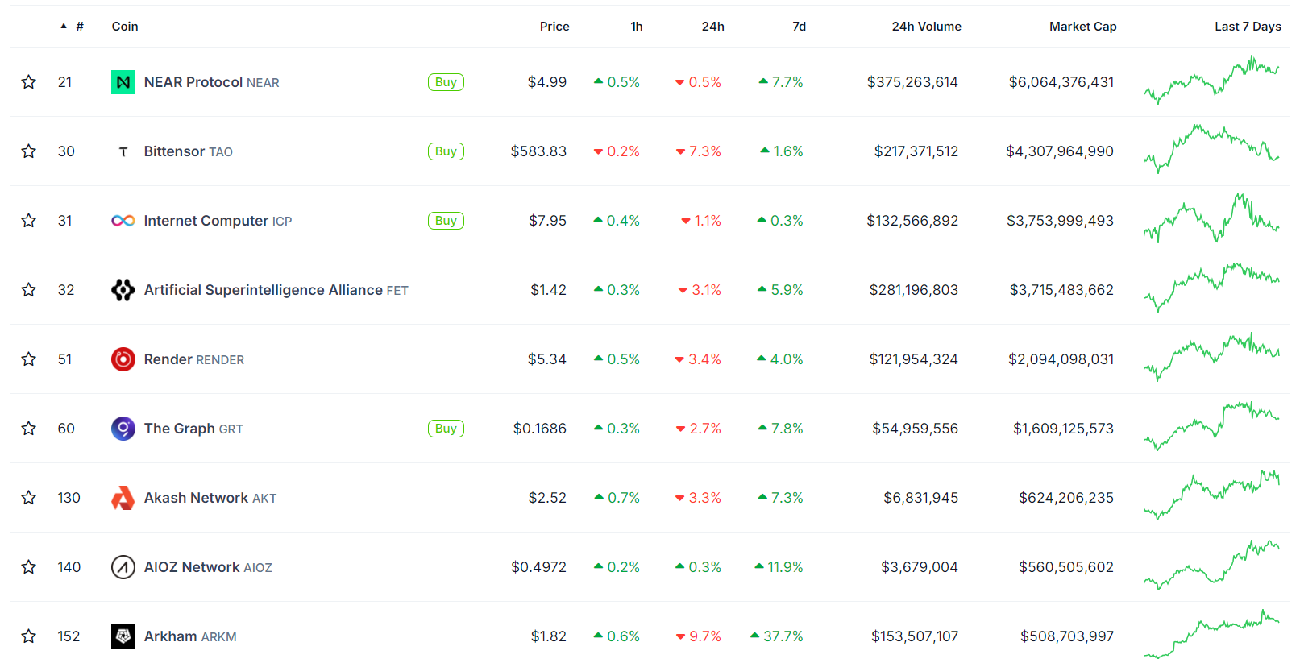
Task: Click The Graph price $0.1686
Action: coord(540,429)
